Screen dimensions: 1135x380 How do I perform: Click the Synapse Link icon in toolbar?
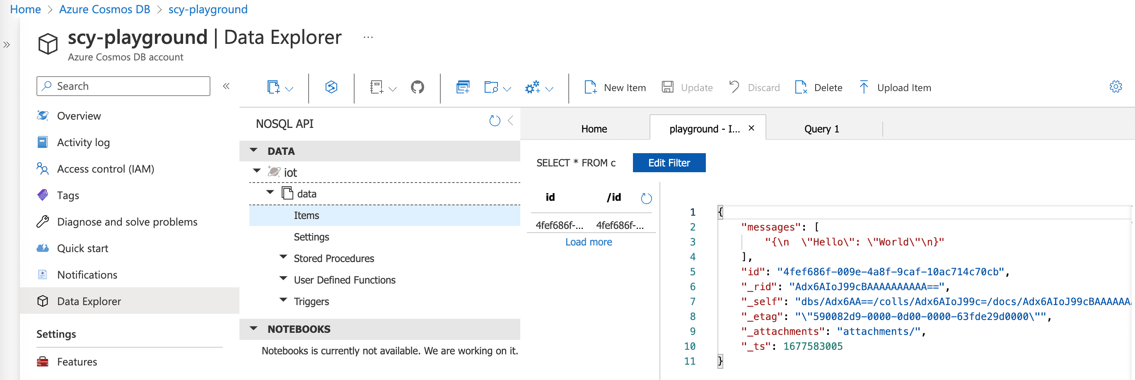tap(331, 87)
